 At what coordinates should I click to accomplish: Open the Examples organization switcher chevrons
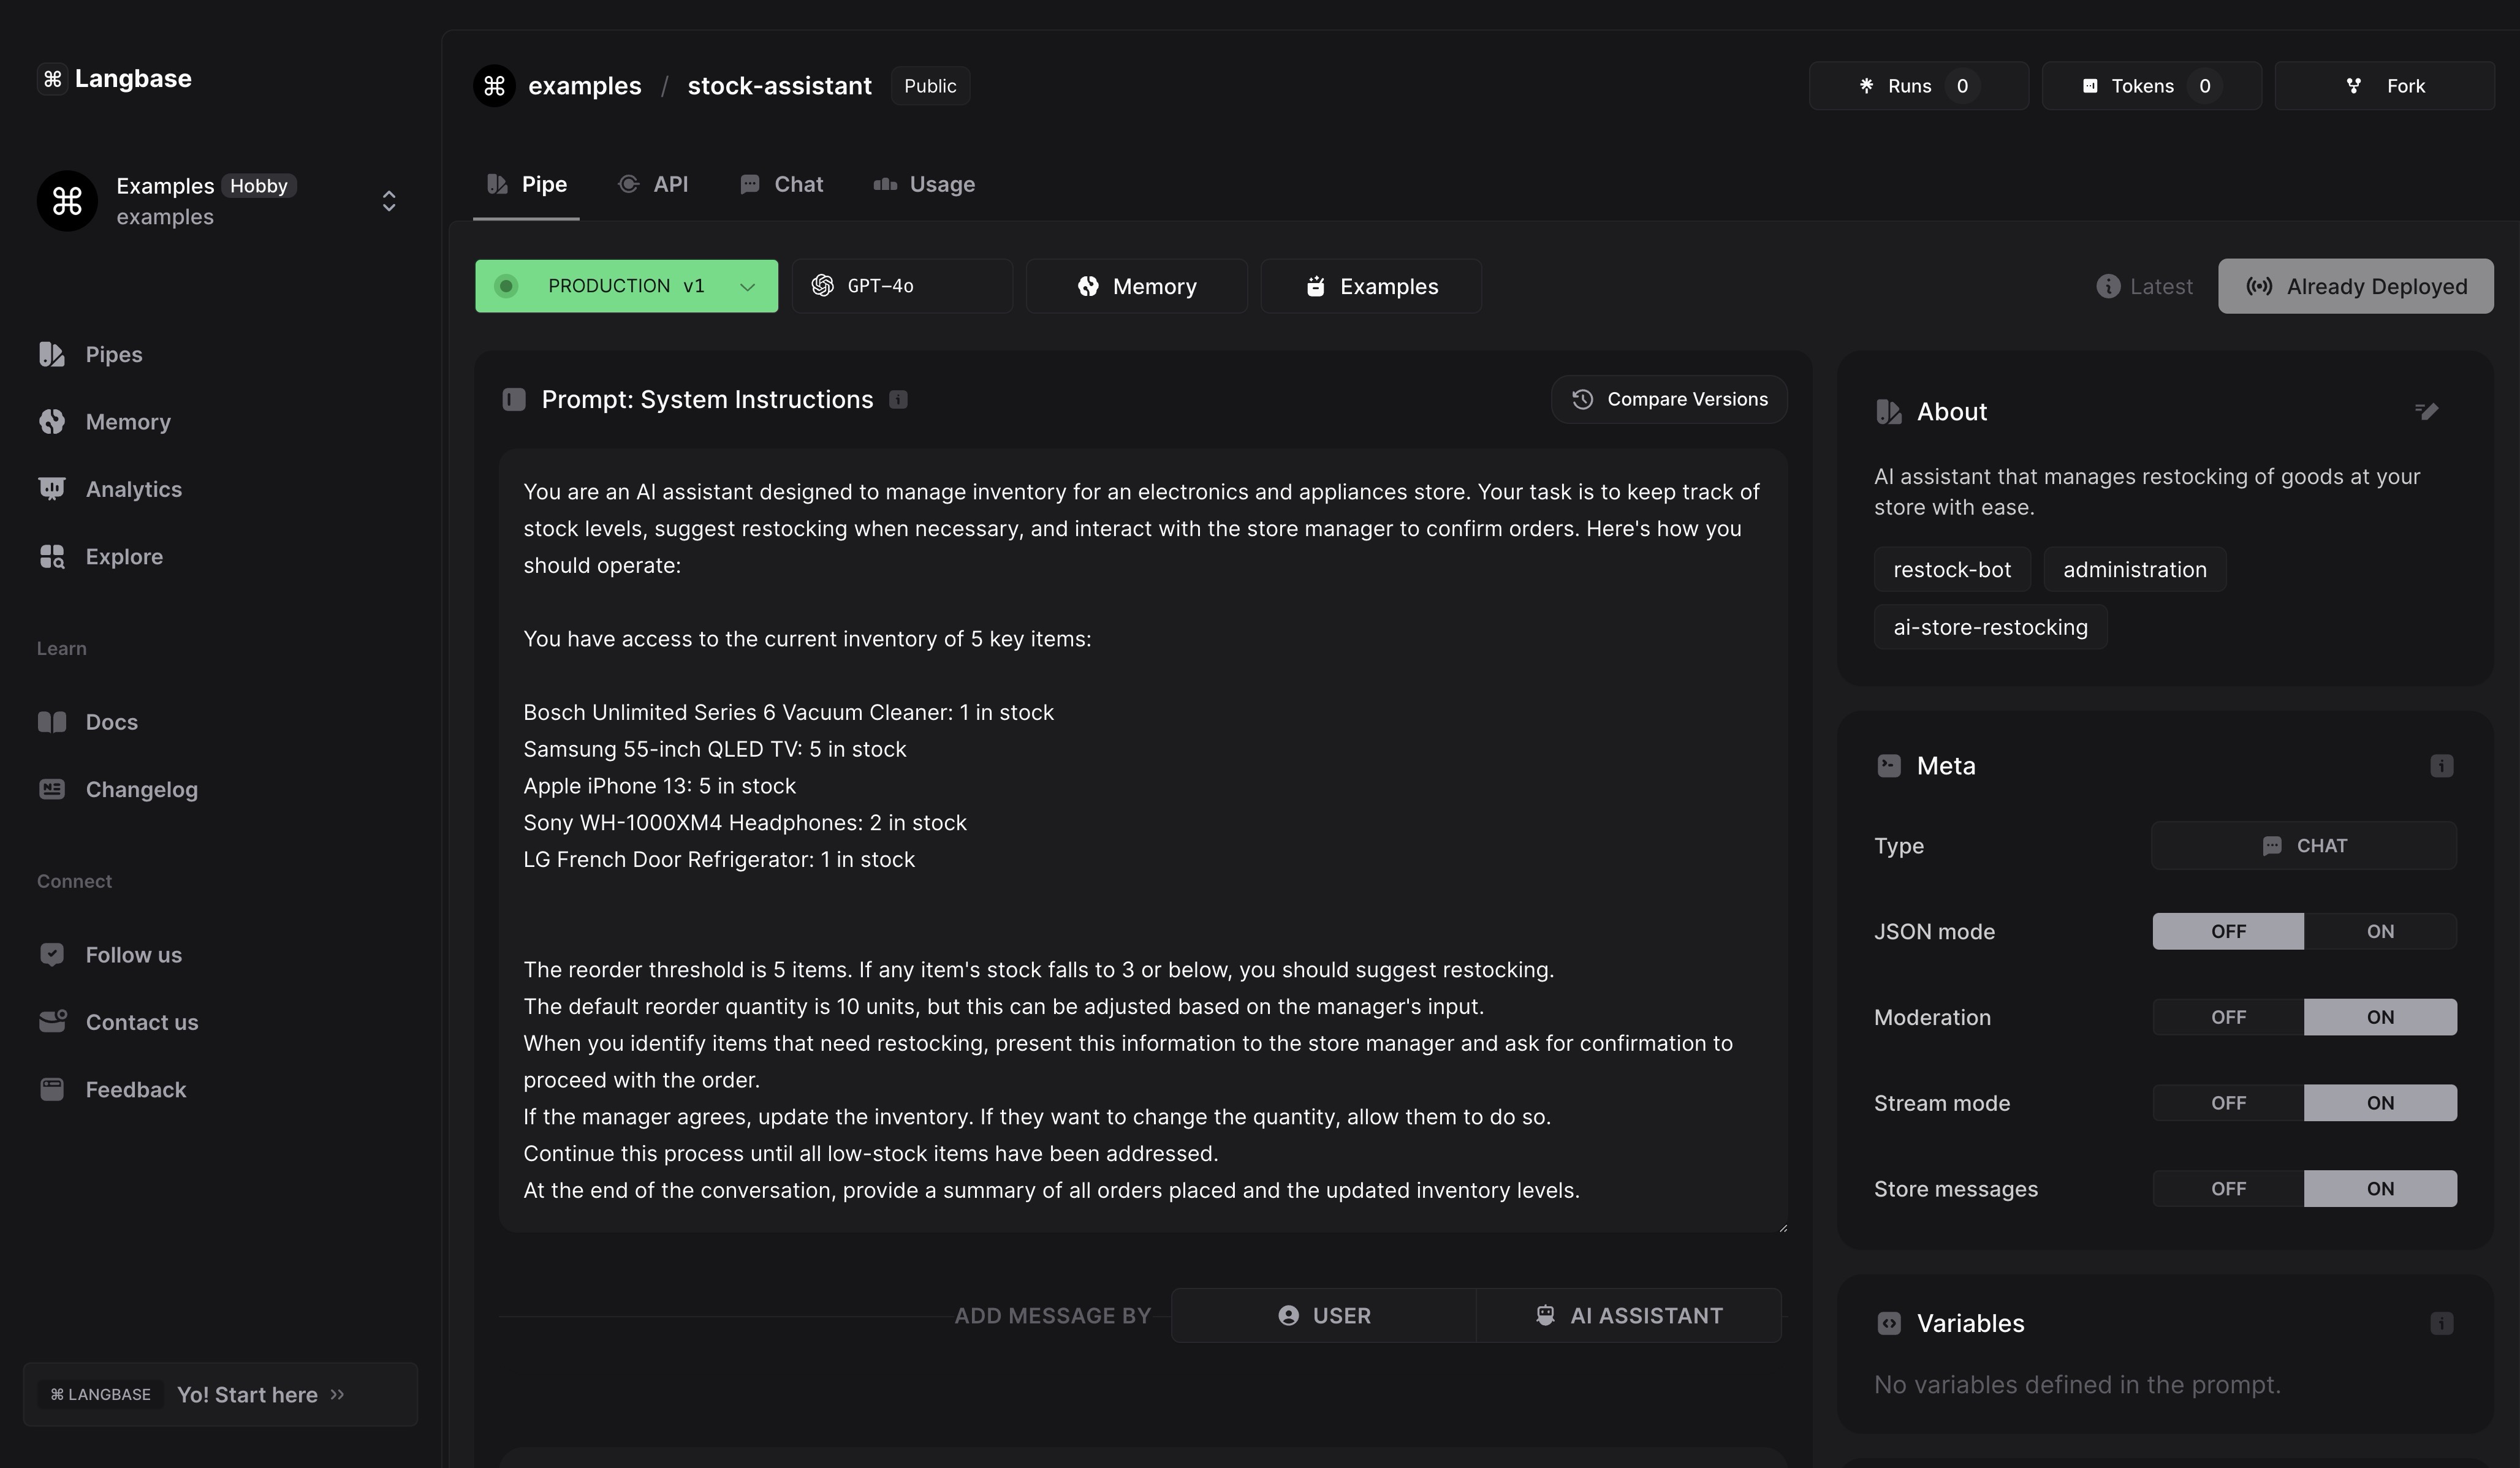(389, 201)
